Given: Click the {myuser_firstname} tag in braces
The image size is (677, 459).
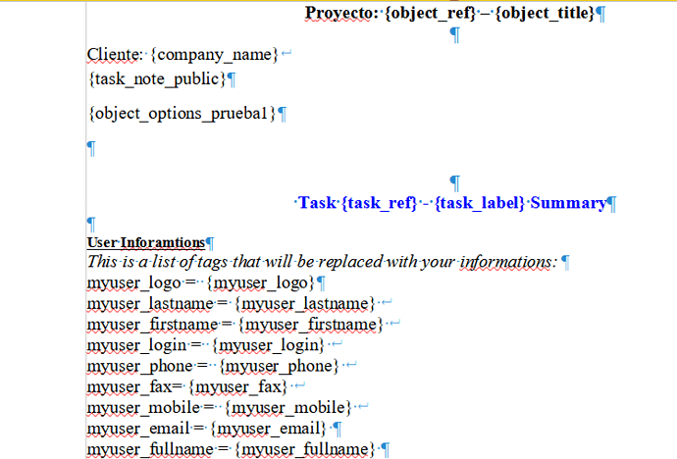Looking at the screenshot, I should pos(310,325).
